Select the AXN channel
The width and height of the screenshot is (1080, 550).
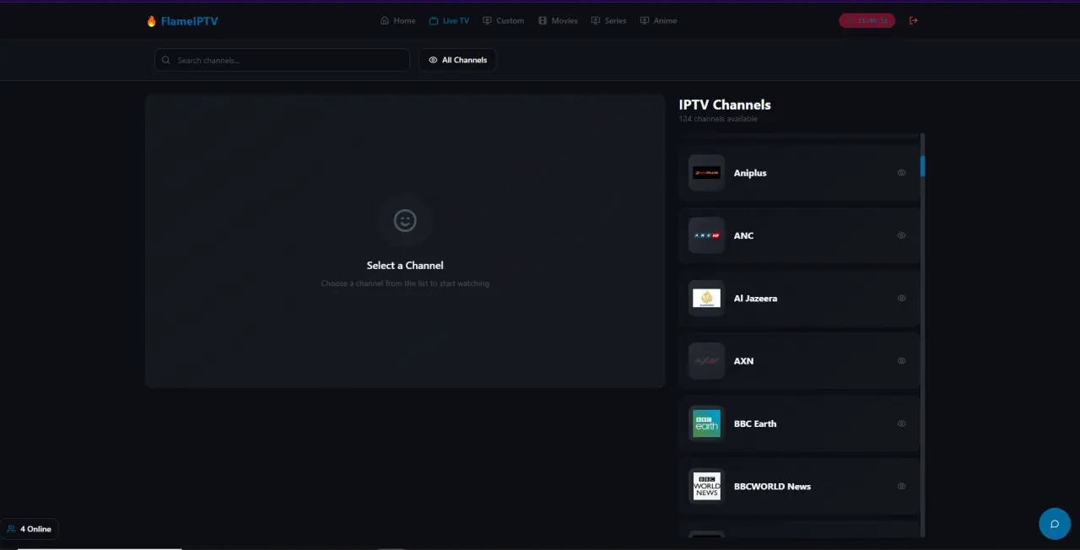click(799, 361)
